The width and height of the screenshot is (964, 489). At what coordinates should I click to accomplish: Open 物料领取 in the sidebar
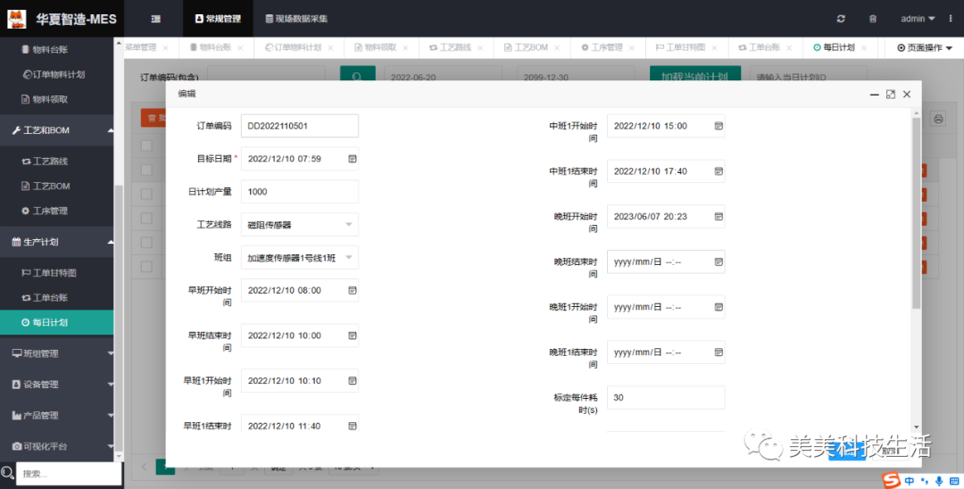click(45, 99)
